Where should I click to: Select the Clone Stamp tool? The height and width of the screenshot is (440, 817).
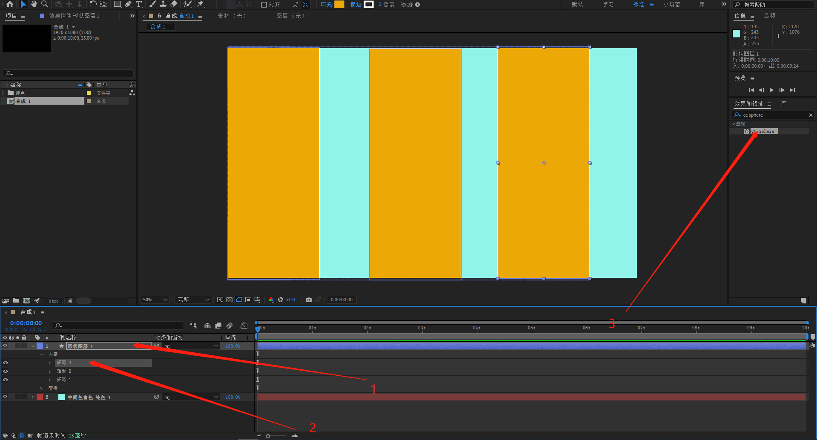163,4
